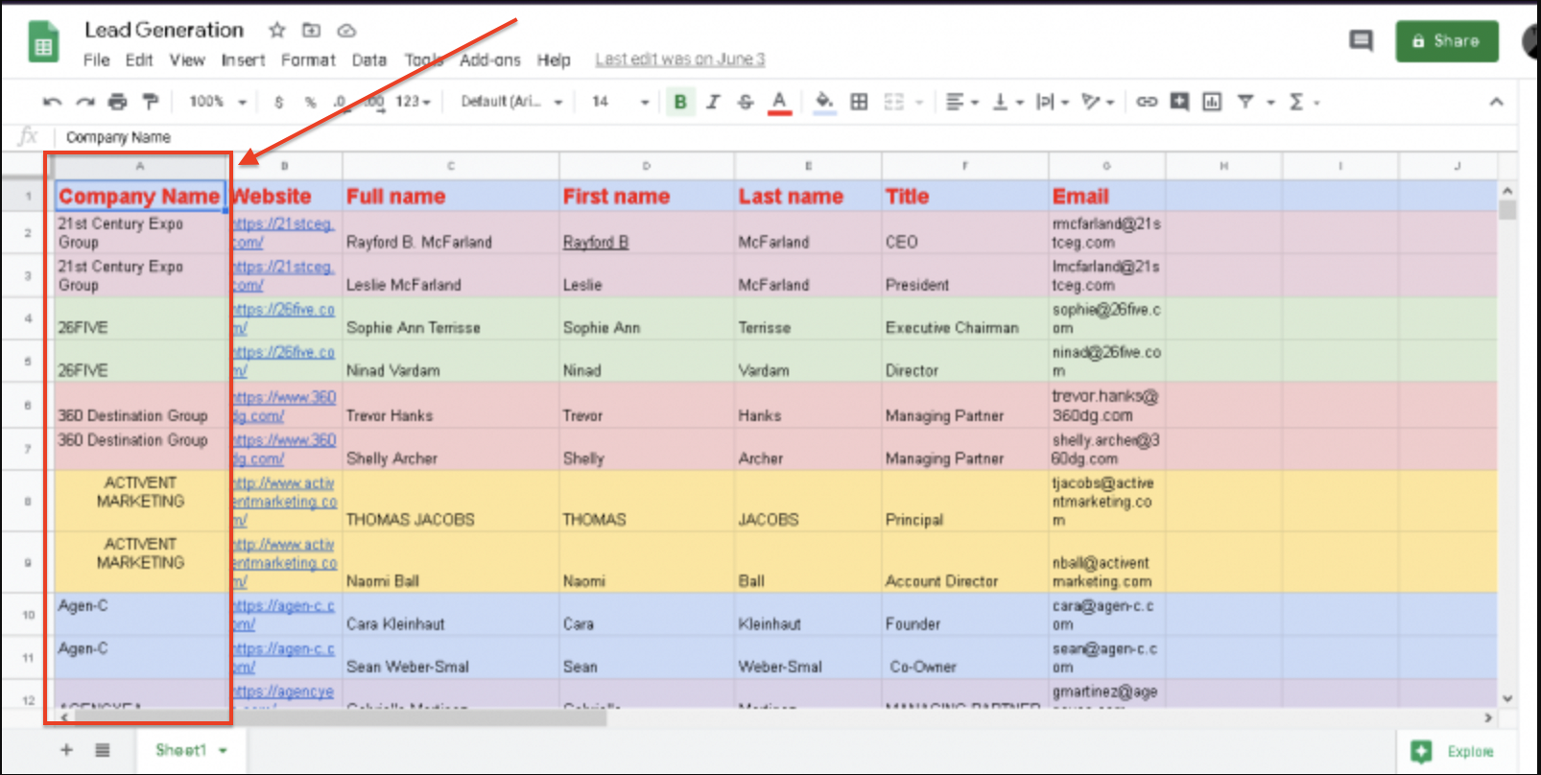
Task: Open the Edit menu
Action: pyautogui.click(x=139, y=59)
